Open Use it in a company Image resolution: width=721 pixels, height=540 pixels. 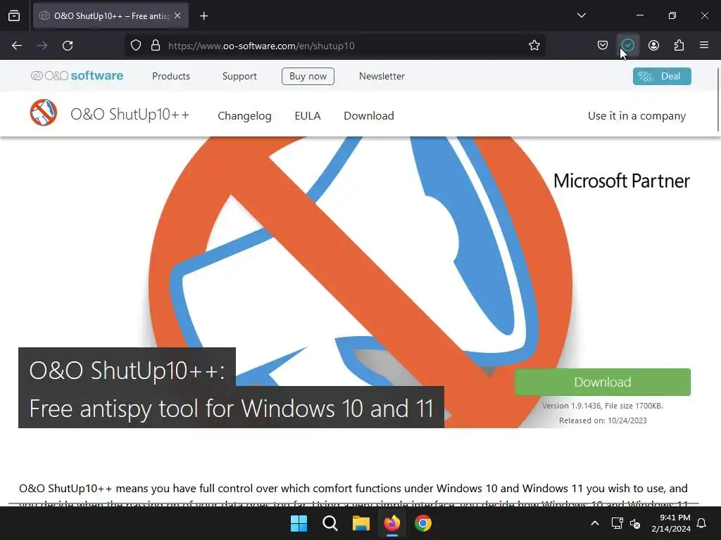click(637, 116)
